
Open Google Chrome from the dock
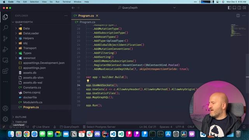(27, 134)
